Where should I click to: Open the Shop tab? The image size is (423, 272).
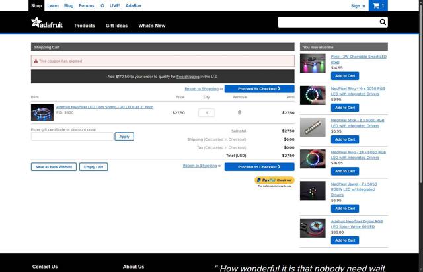(36, 6)
